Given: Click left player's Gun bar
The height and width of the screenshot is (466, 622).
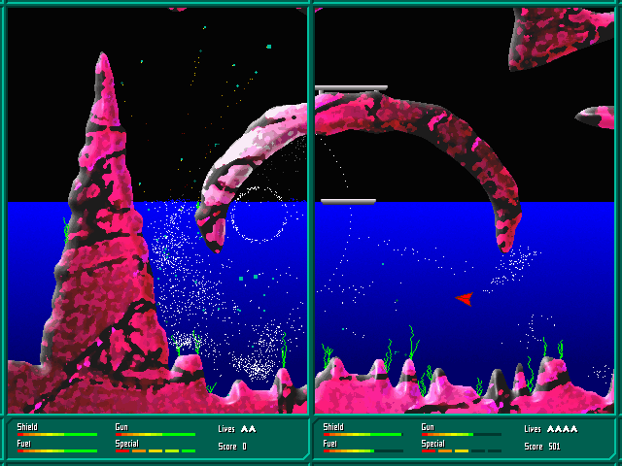Looking at the screenshot, I should tap(155, 434).
